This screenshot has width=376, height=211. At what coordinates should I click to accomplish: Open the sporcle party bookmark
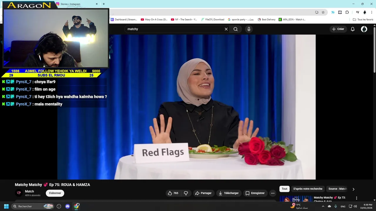pyautogui.click(x=241, y=20)
